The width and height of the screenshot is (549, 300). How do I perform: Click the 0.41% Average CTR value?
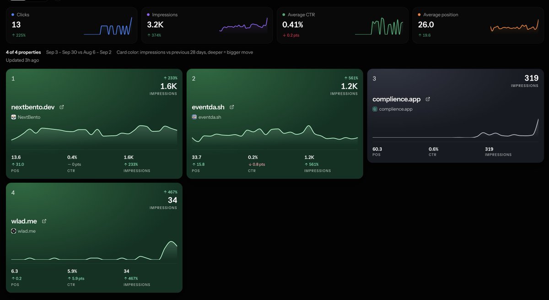tap(293, 25)
